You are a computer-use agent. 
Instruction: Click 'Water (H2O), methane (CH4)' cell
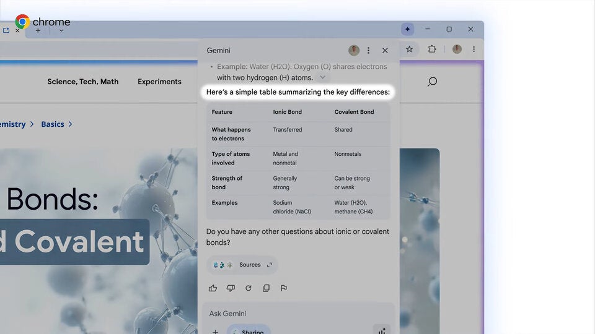[353, 207]
